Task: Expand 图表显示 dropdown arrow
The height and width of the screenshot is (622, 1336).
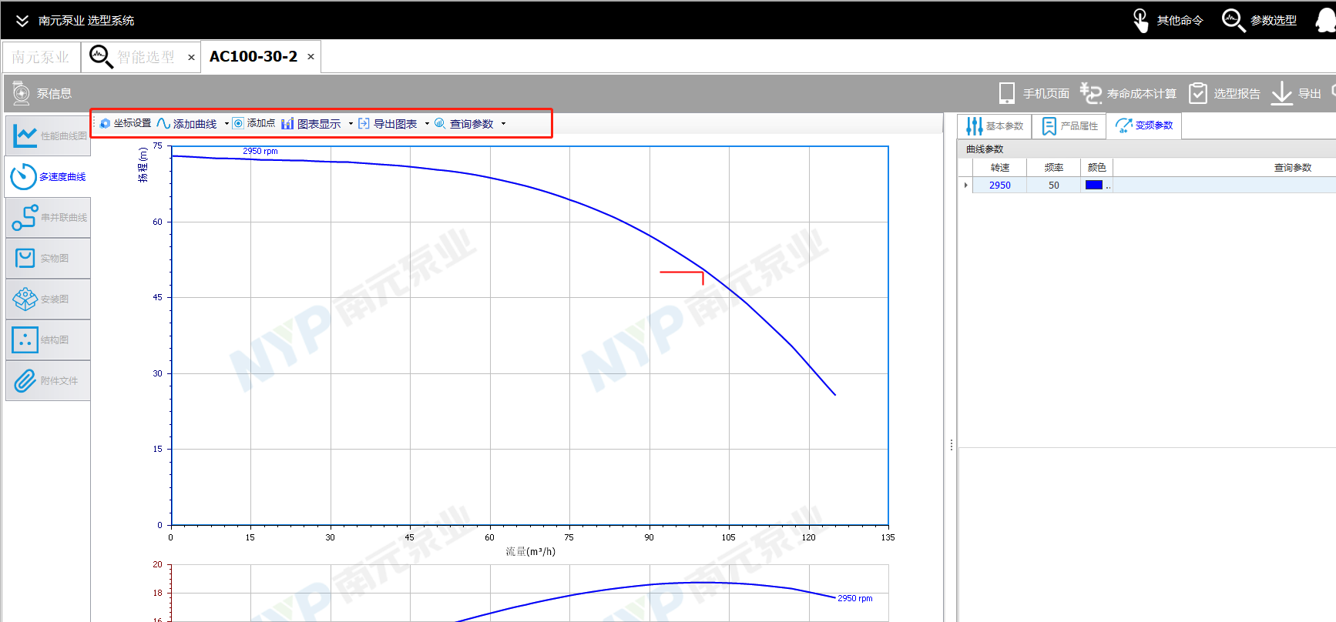Action: tap(351, 123)
